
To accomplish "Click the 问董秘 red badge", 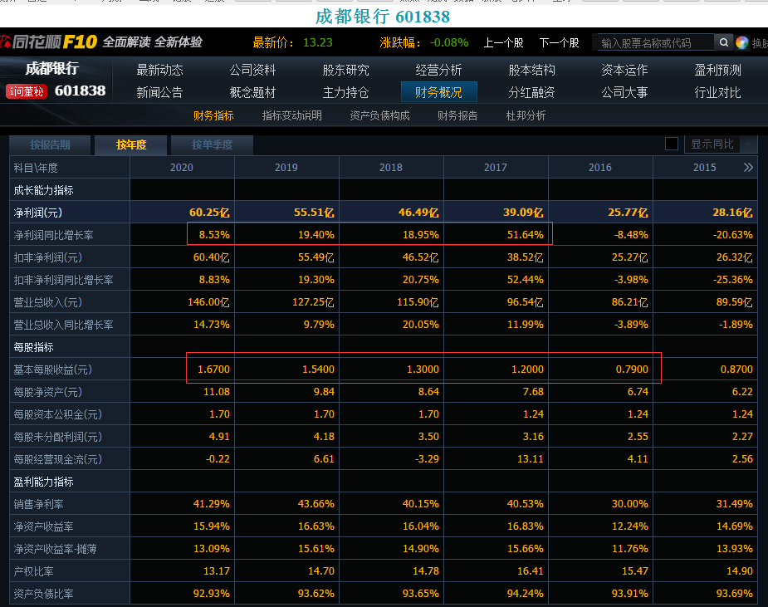I will click(x=27, y=91).
